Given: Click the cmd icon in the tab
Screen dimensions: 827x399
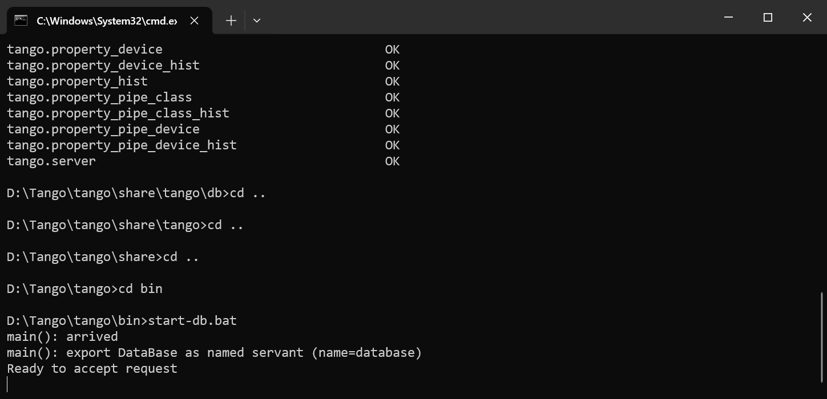Looking at the screenshot, I should (21, 21).
